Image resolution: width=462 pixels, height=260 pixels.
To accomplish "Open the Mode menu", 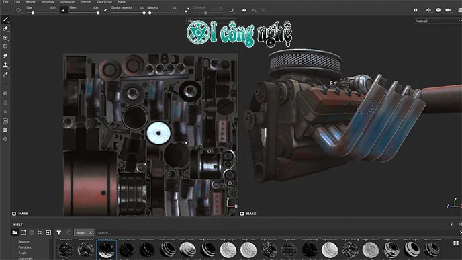I will [31, 2].
